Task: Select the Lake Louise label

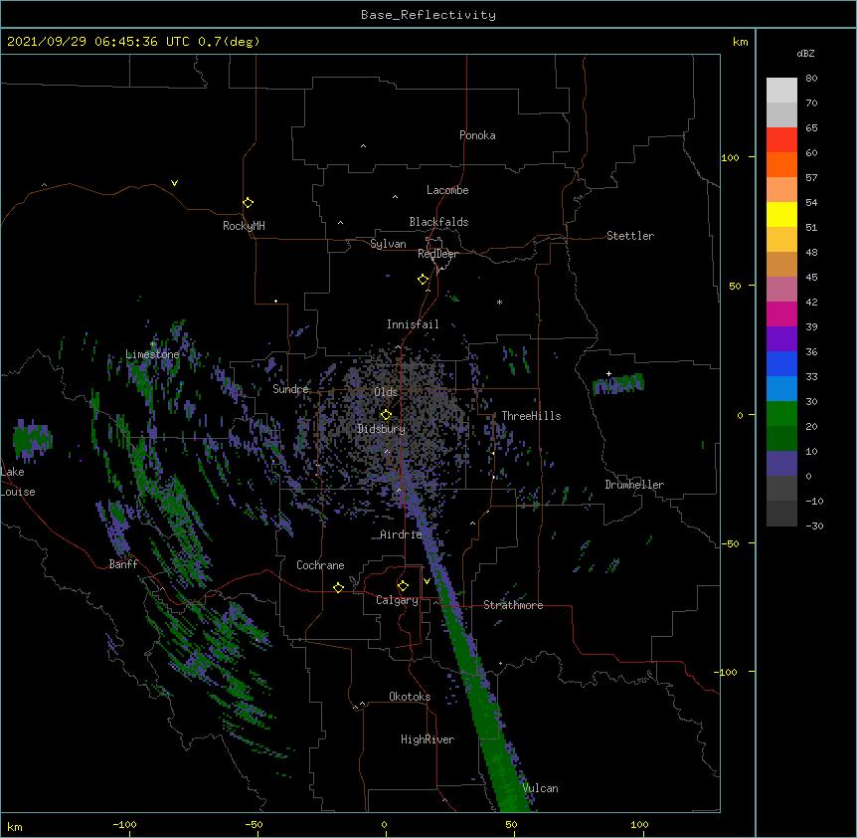Action: click(18, 482)
